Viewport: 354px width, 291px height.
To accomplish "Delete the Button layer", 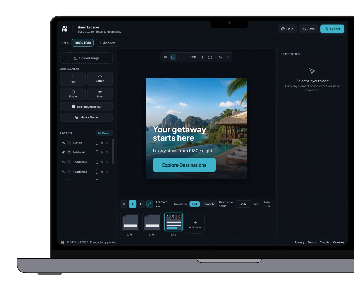I will point(107,143).
